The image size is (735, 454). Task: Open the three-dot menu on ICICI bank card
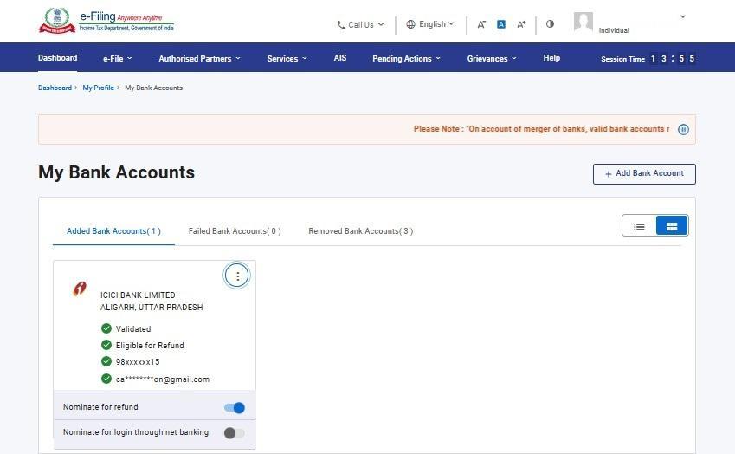point(237,276)
